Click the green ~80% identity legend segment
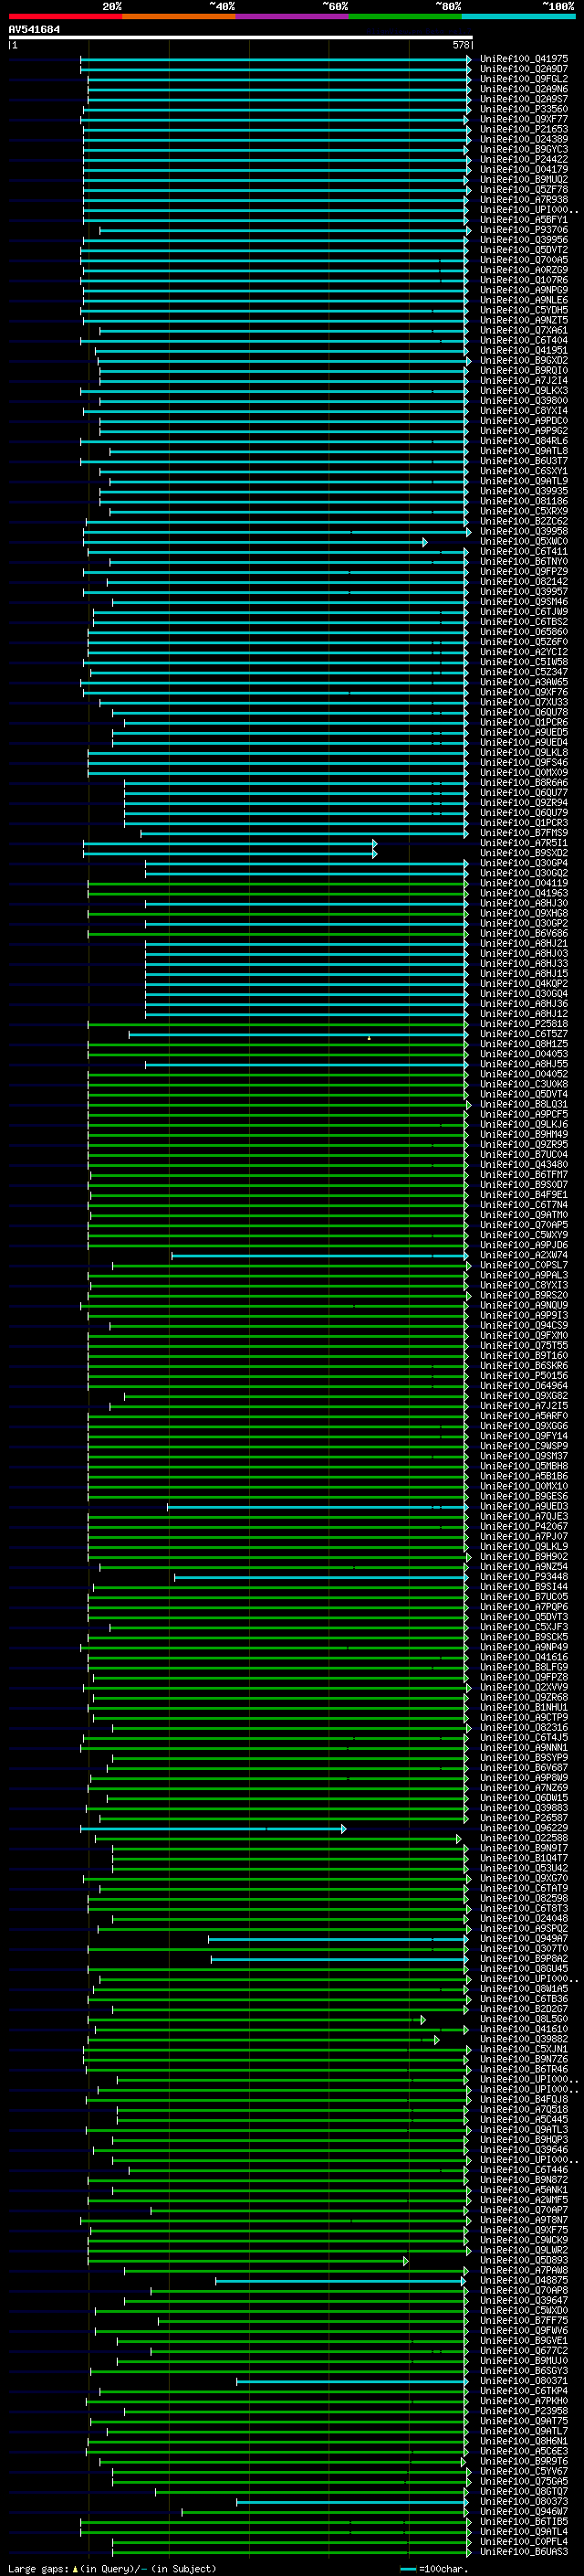584x2576 pixels. click(x=405, y=16)
